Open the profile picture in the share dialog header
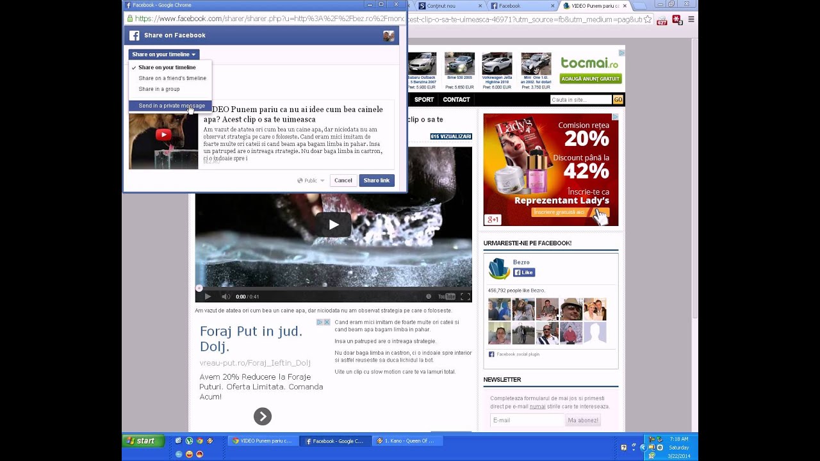The width and height of the screenshot is (820, 461). [389, 36]
